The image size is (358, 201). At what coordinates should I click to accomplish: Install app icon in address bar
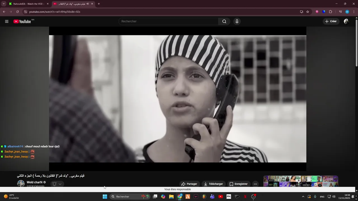302,12
